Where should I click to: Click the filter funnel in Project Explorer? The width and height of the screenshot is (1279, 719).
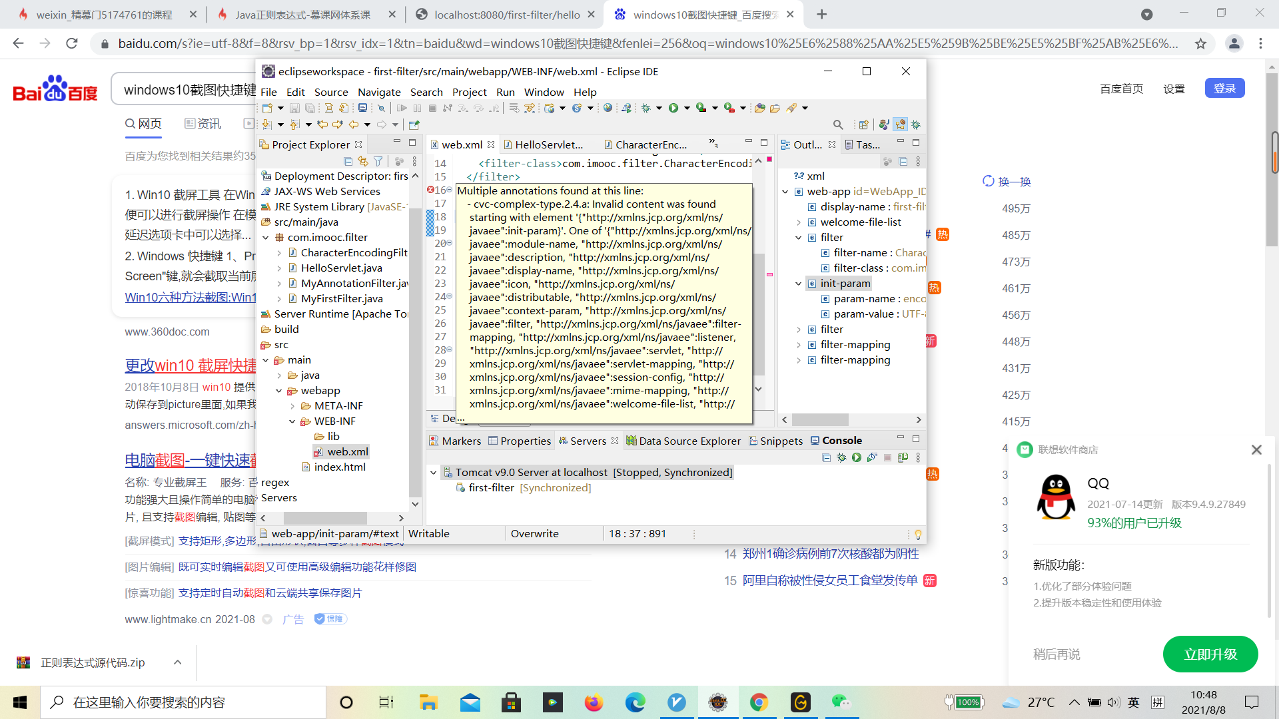[378, 161]
